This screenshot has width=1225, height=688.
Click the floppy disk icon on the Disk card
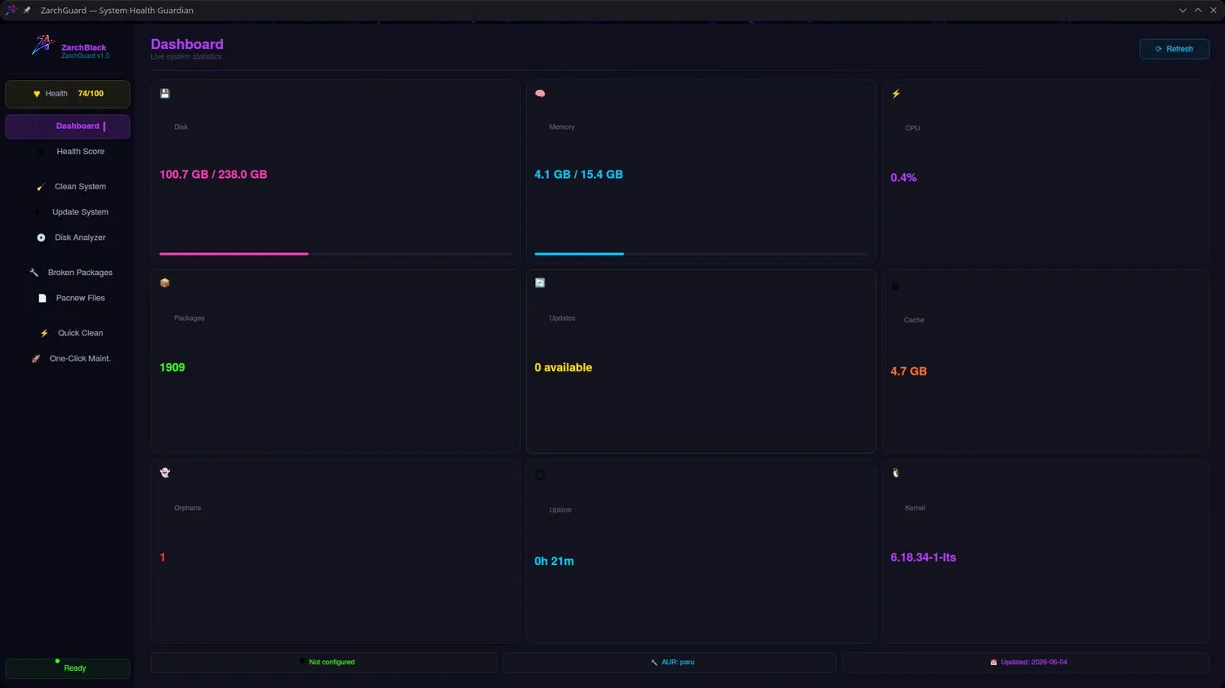pyautogui.click(x=165, y=94)
